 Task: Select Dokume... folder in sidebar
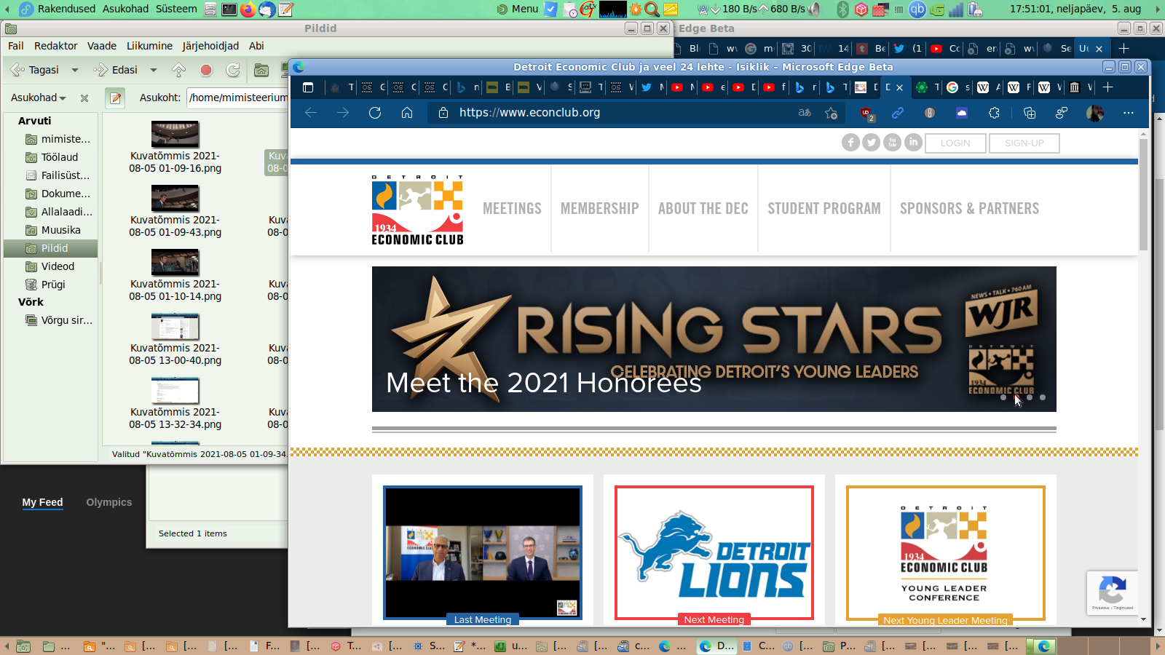point(51,194)
